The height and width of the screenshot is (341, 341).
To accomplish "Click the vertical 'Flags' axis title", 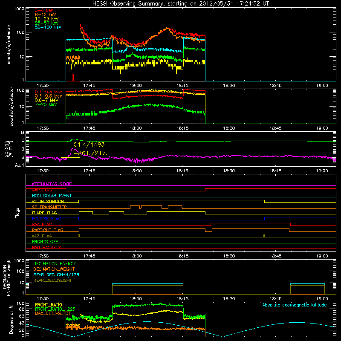I will [17, 213].
